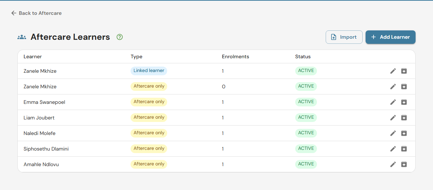Image resolution: width=433 pixels, height=190 pixels.
Task: Click the Status column header
Action: 303,56
